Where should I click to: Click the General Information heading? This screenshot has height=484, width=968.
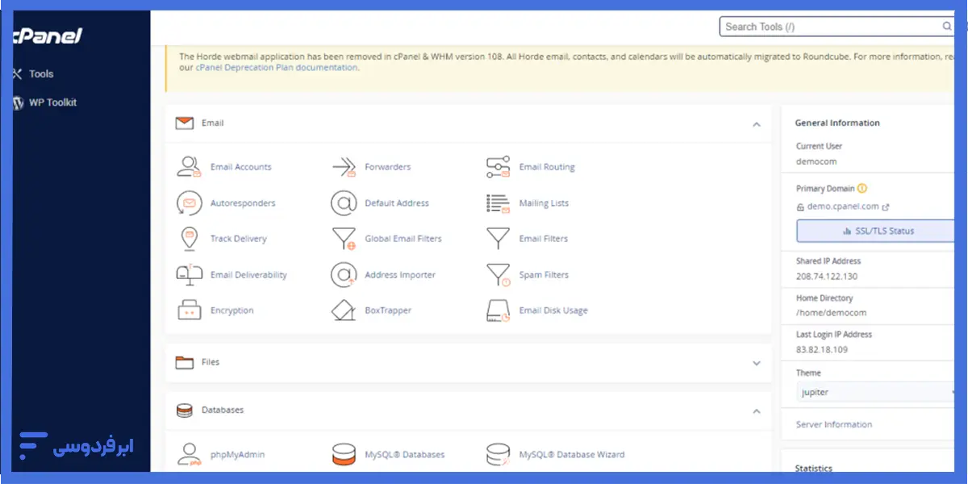pos(837,123)
